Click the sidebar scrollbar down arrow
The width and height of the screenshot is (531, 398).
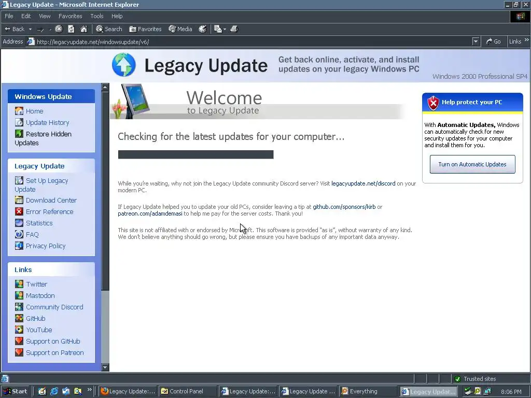105,367
